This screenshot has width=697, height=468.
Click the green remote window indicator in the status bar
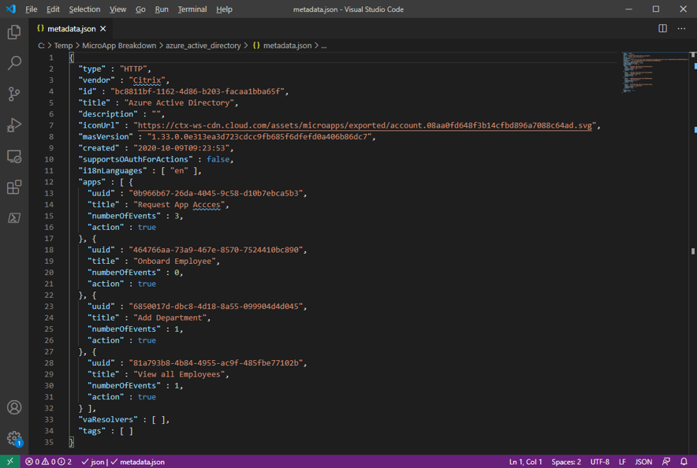coord(9,462)
